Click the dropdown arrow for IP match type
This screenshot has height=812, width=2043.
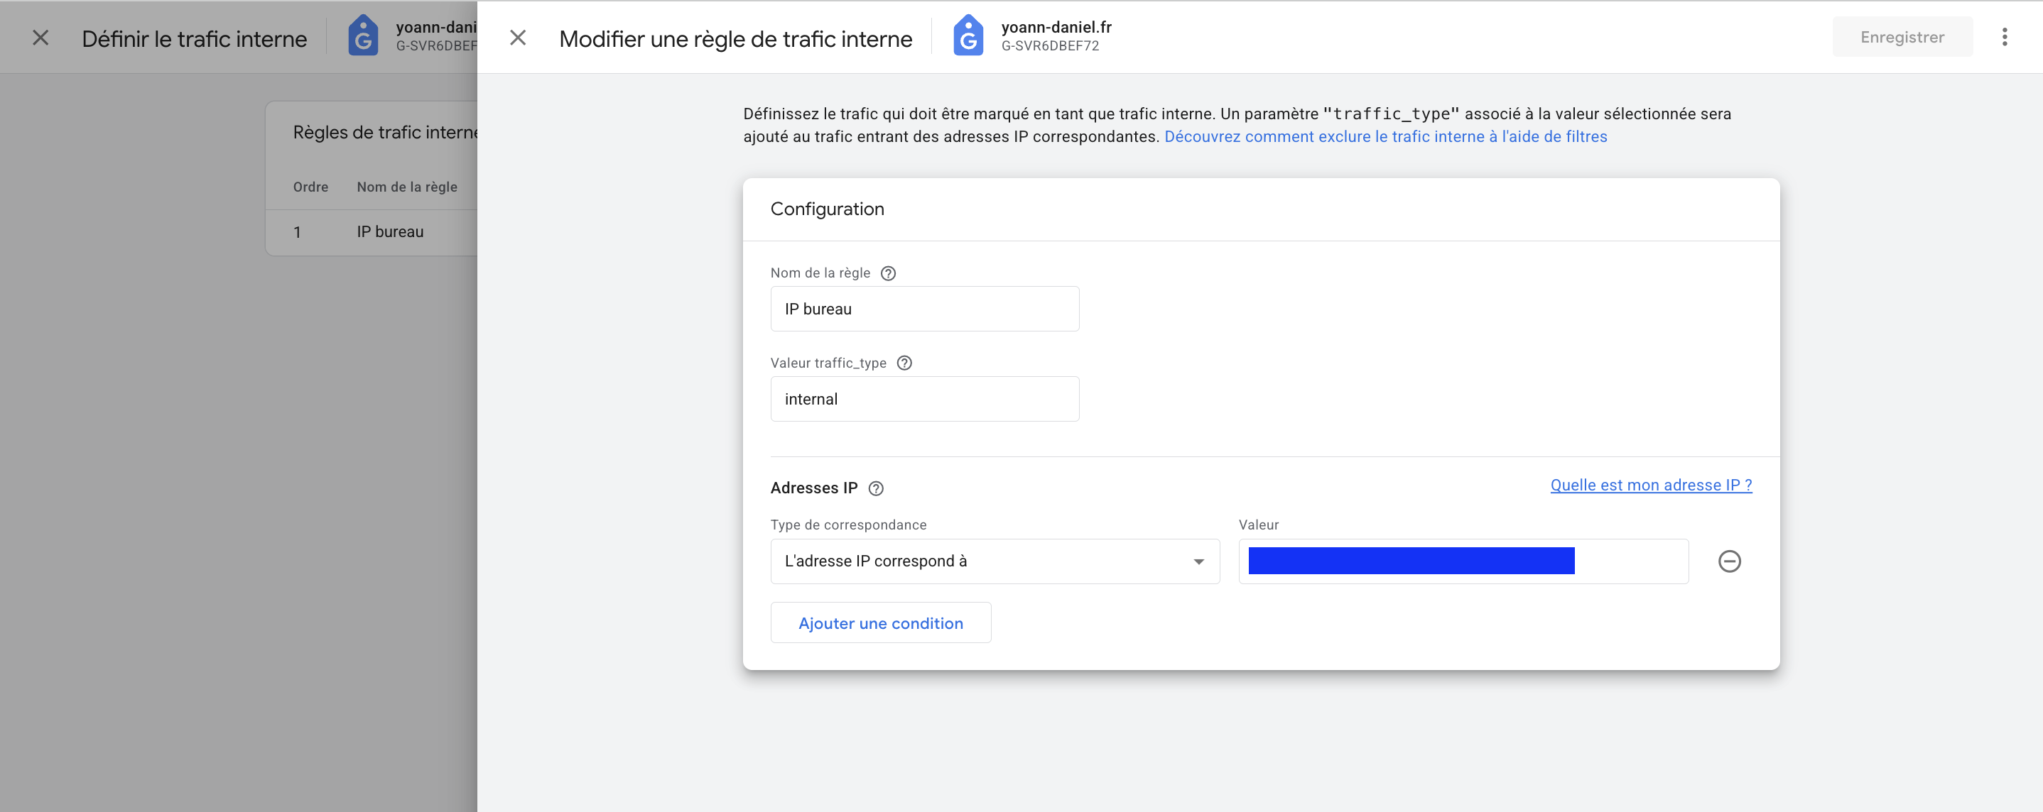(x=1198, y=561)
